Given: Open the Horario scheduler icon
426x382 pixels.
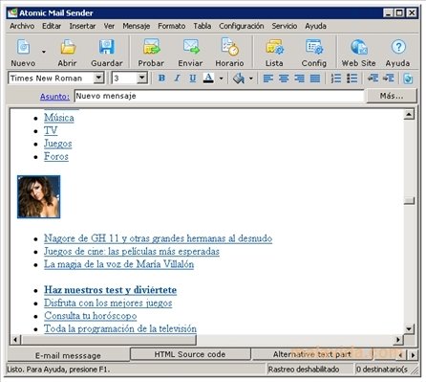Looking at the screenshot, I should [x=230, y=47].
